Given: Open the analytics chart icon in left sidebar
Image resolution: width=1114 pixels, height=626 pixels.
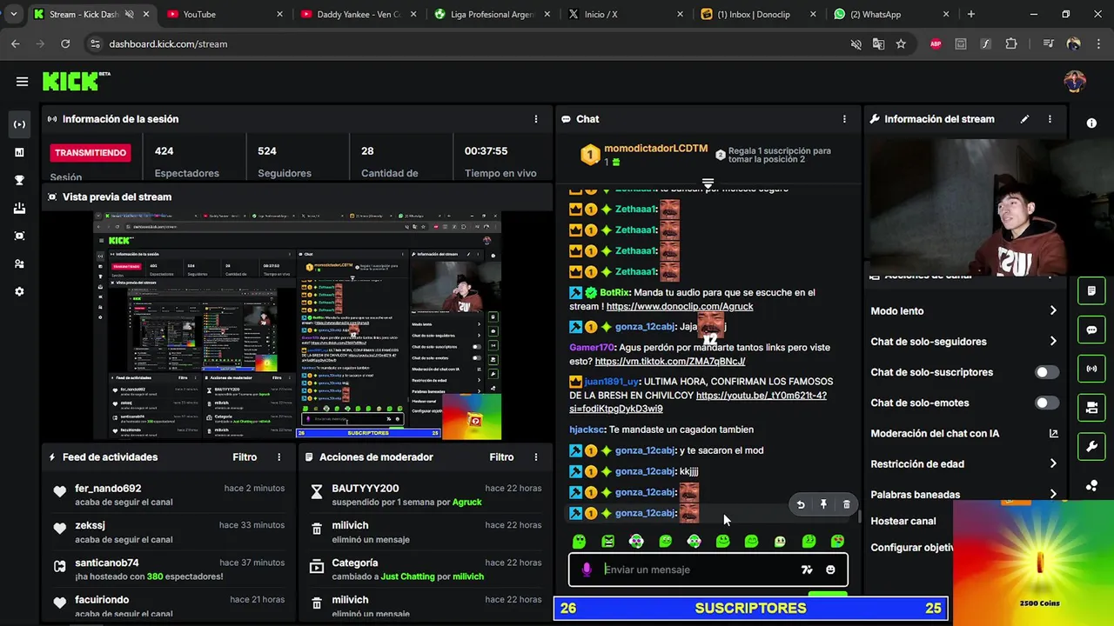Looking at the screenshot, I should [19, 152].
